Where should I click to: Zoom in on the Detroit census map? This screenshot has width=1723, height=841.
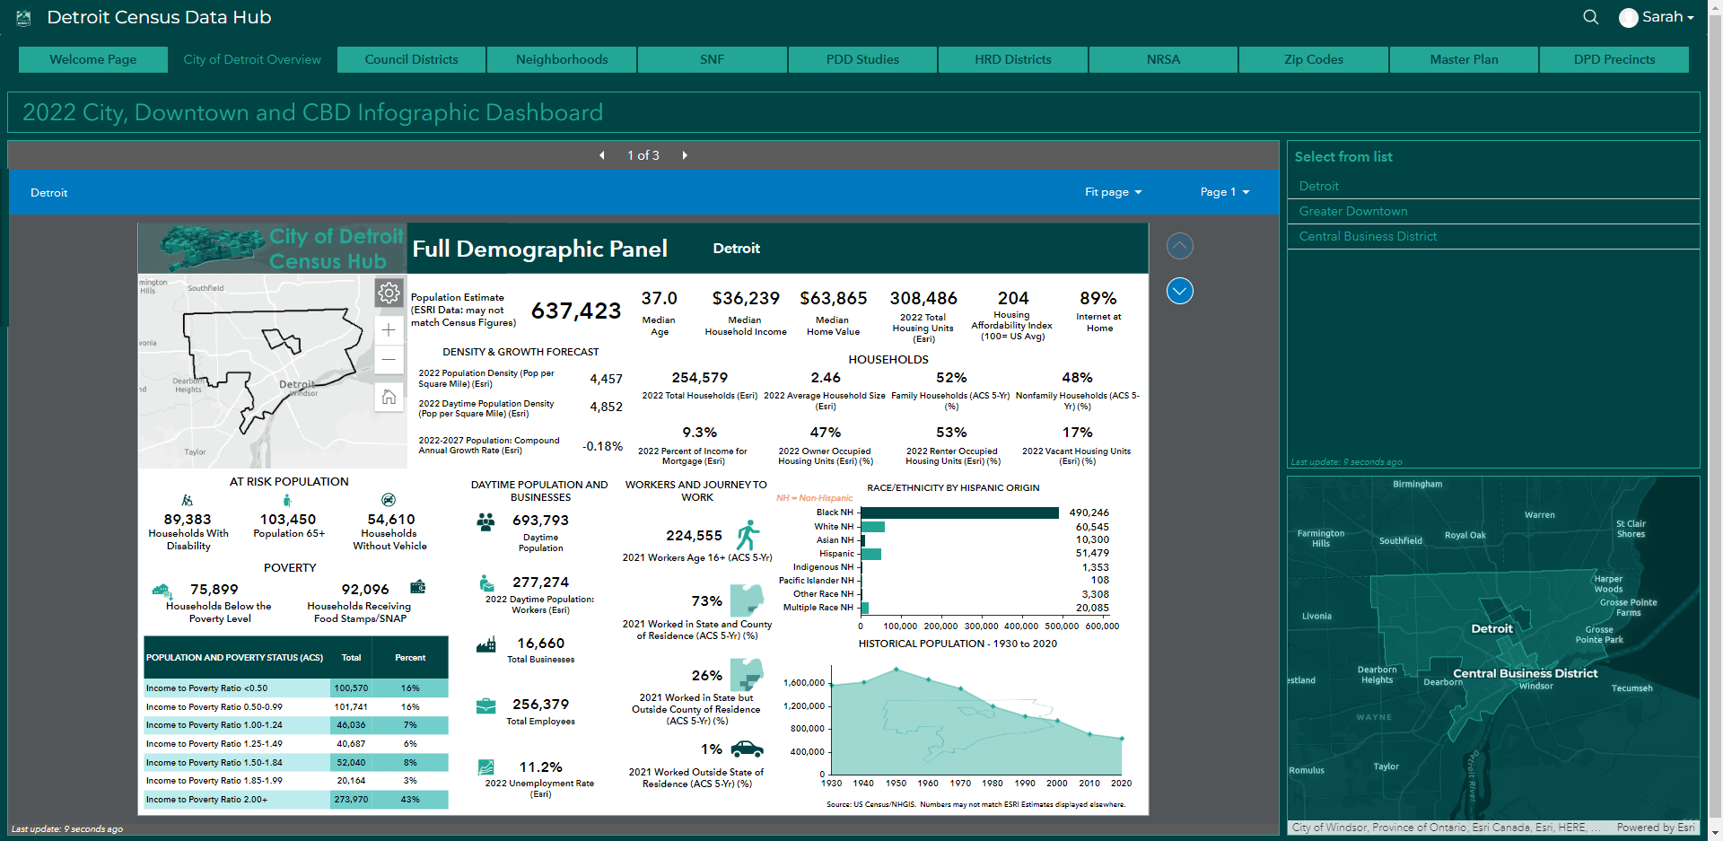tap(389, 330)
